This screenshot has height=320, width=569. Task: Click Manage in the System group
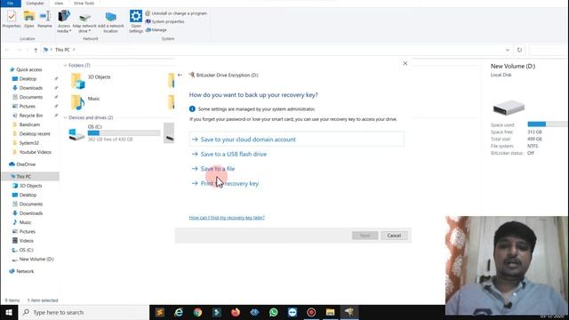[x=156, y=30]
